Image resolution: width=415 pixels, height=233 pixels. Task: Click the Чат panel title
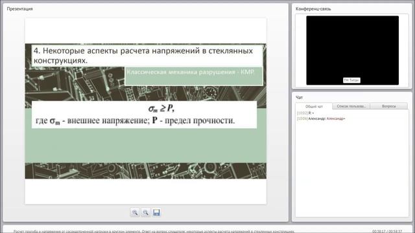pyautogui.click(x=299, y=98)
